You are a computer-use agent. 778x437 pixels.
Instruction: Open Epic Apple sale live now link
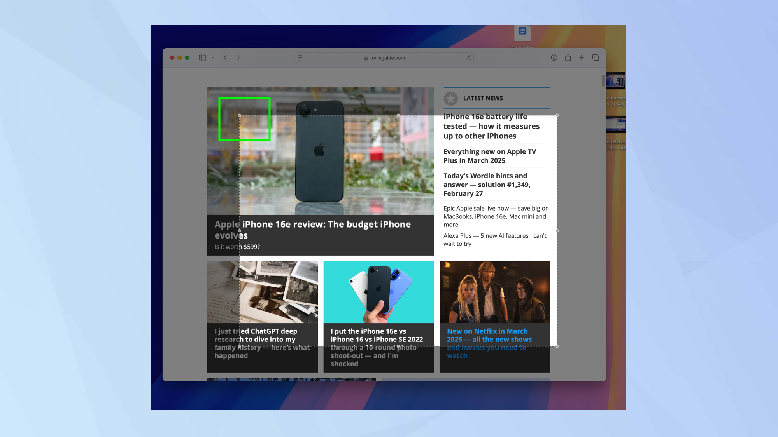coord(496,216)
